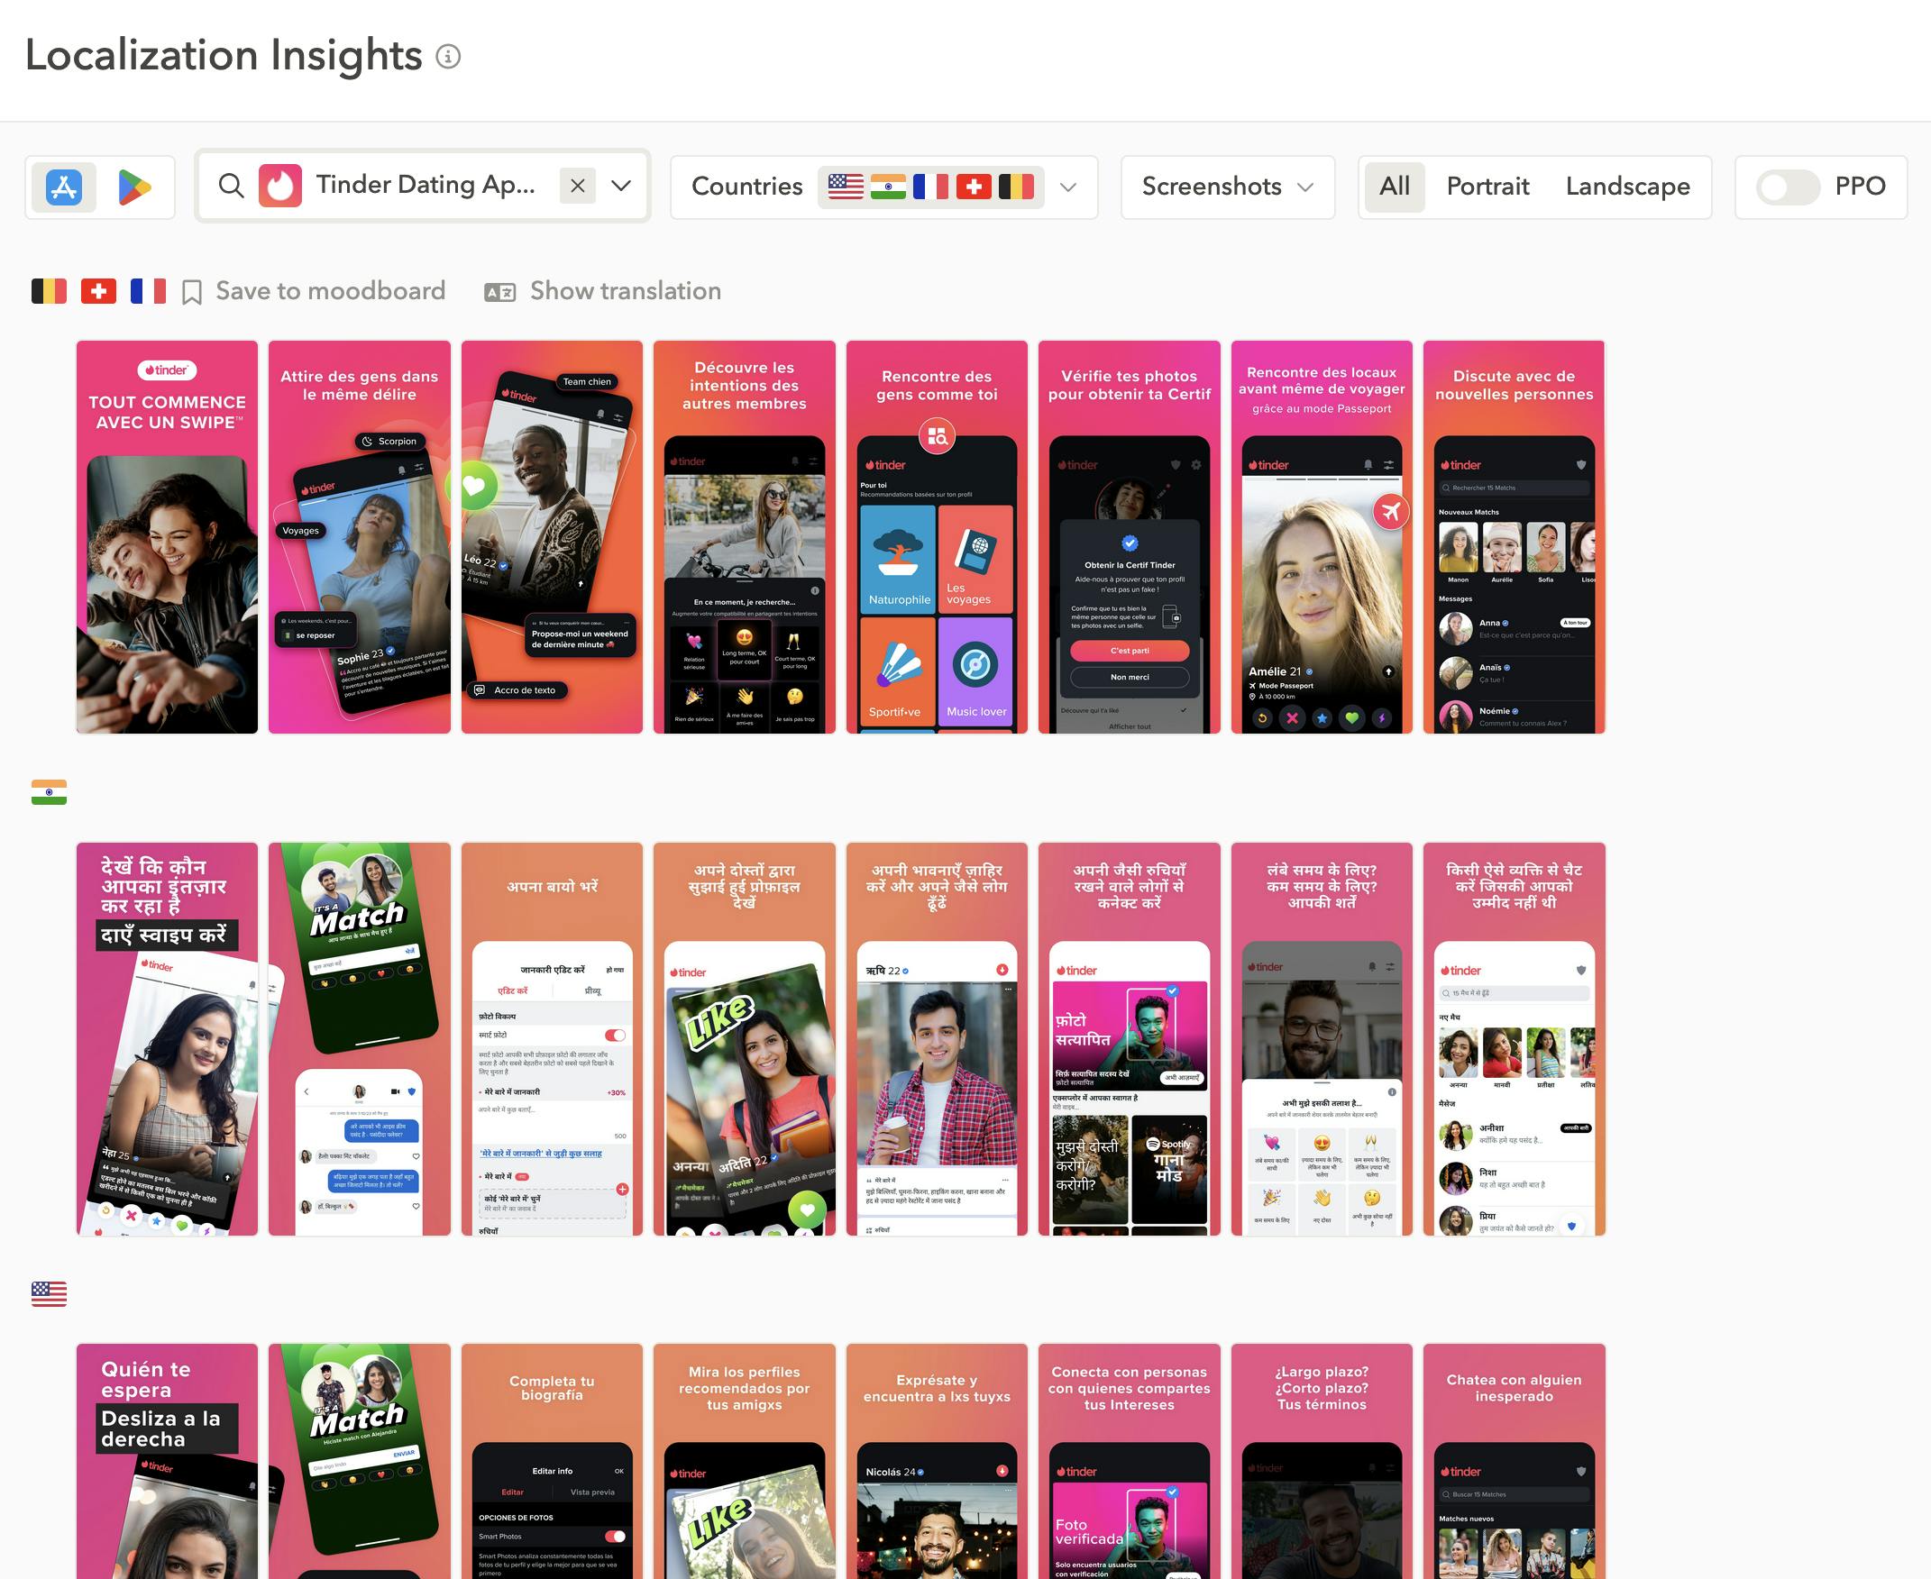1931x1579 pixels.
Task: Open 'Exprésate y encuentra a lxs tuyxs' screenshot
Action: coord(937,1461)
